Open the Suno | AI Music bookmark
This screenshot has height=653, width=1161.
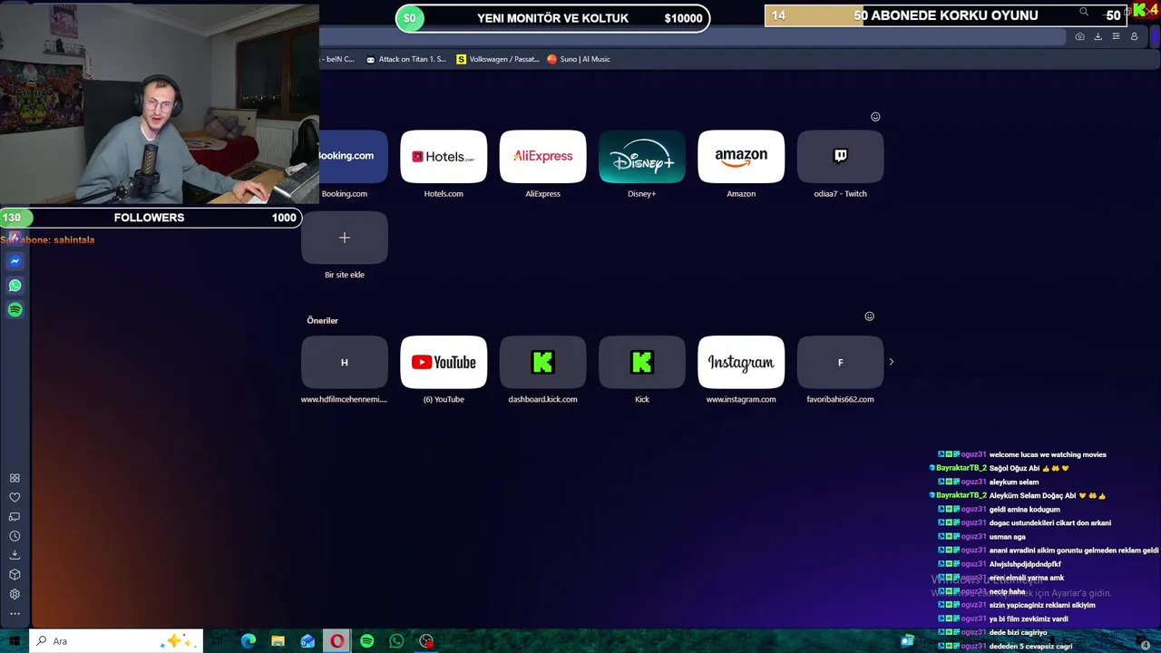(x=579, y=59)
